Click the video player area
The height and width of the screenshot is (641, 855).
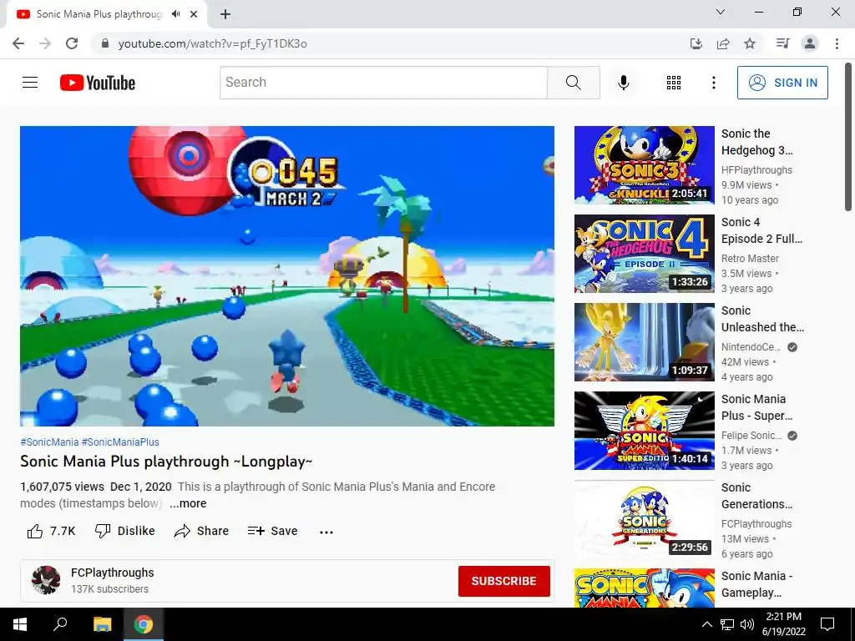click(287, 275)
